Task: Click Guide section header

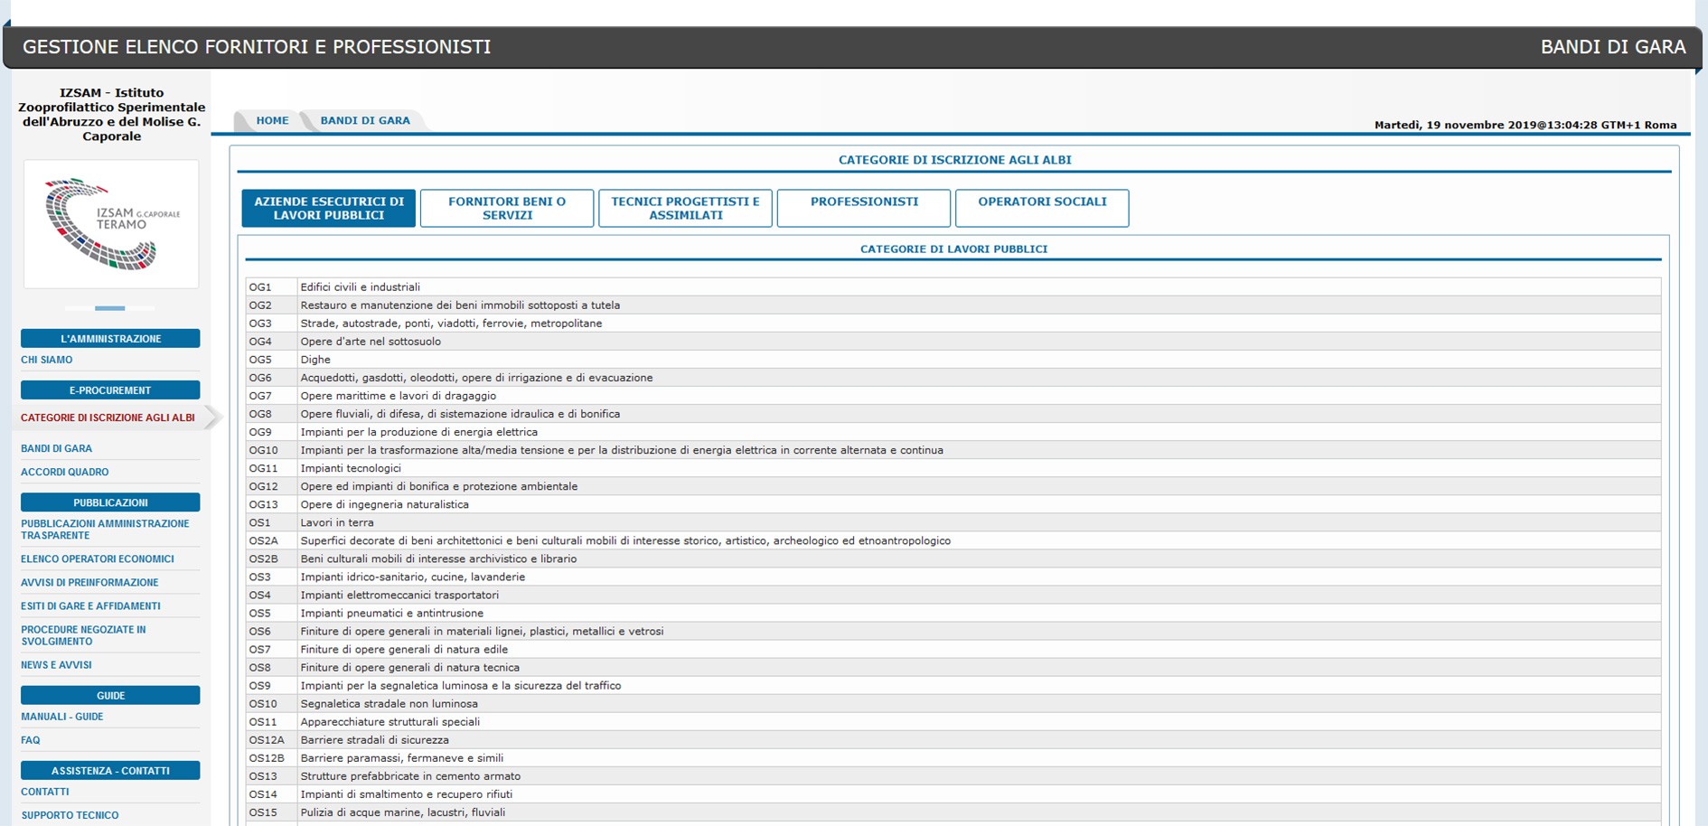Action: click(x=110, y=695)
